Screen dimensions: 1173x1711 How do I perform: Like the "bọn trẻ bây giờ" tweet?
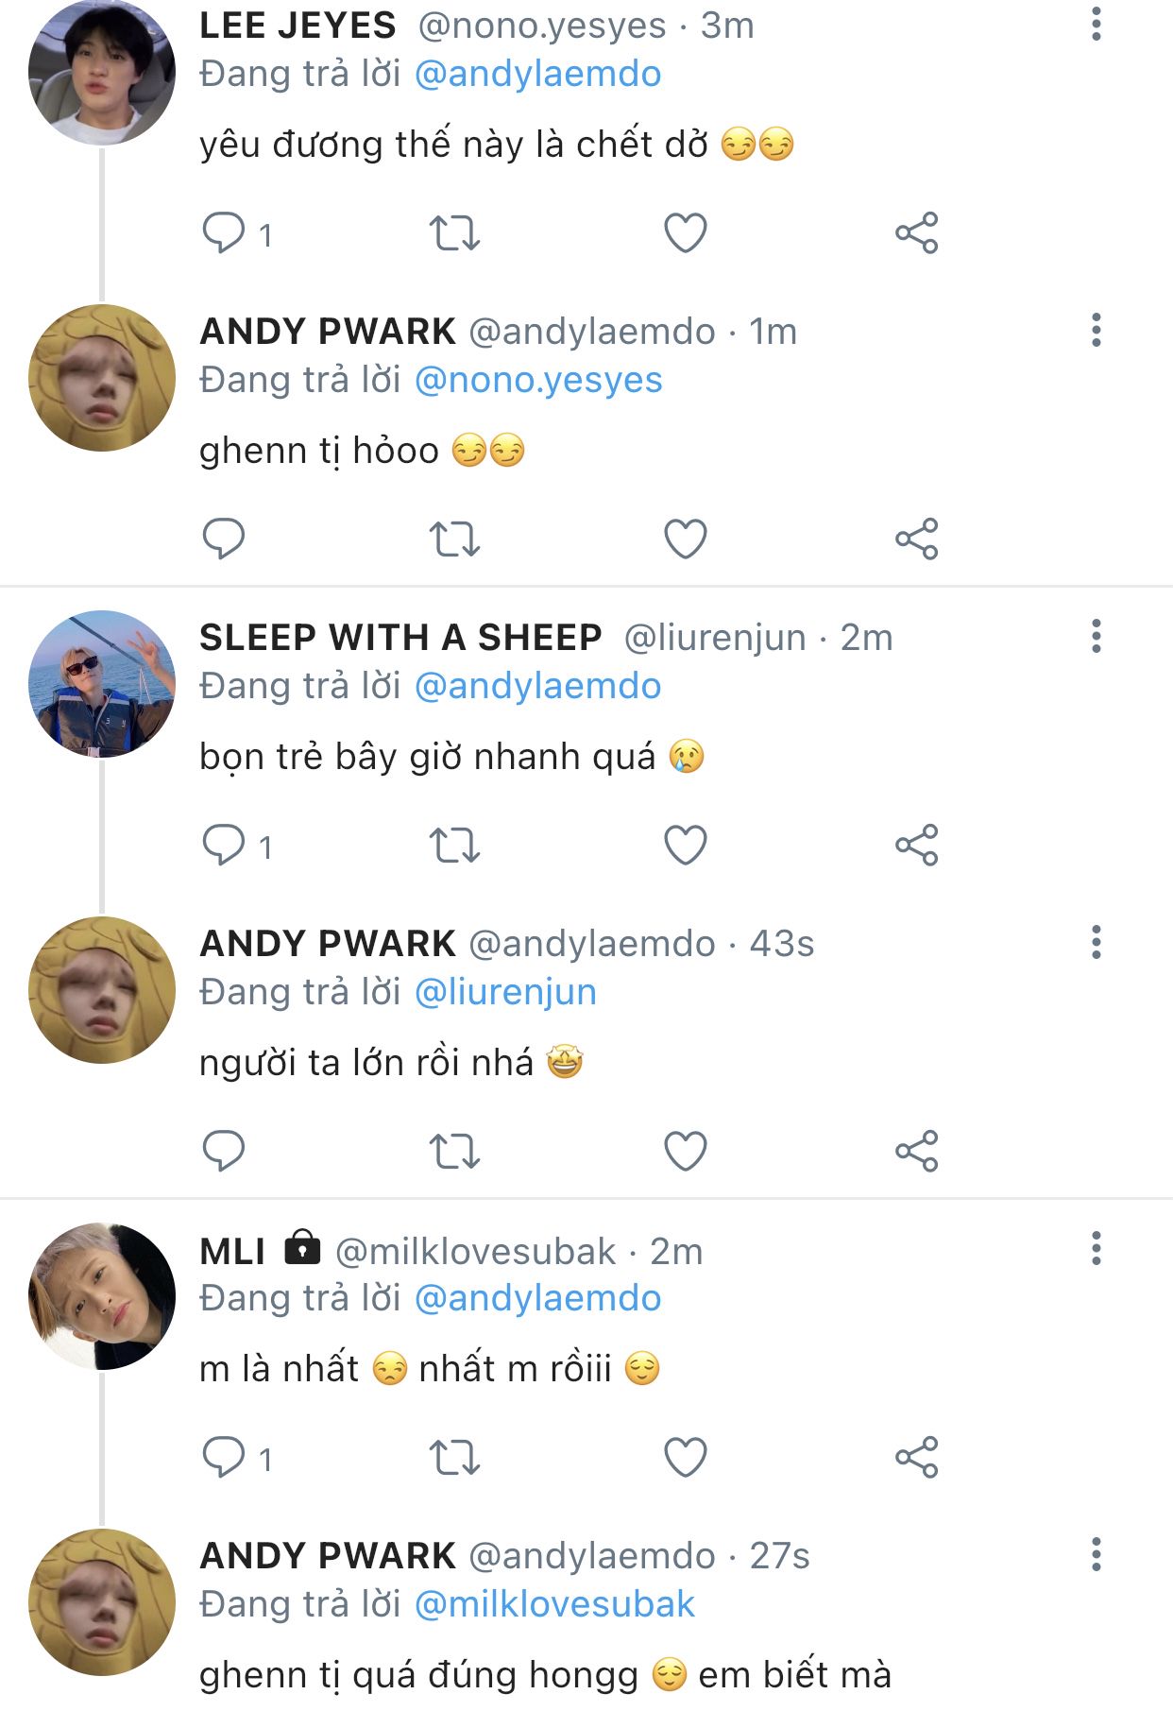tap(686, 845)
